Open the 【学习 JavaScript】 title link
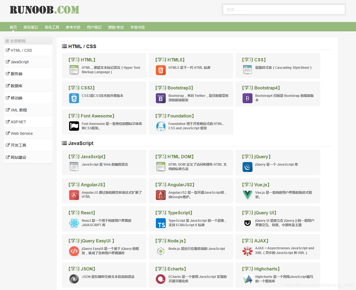The image size is (356, 290). pyautogui.click(x=87, y=157)
